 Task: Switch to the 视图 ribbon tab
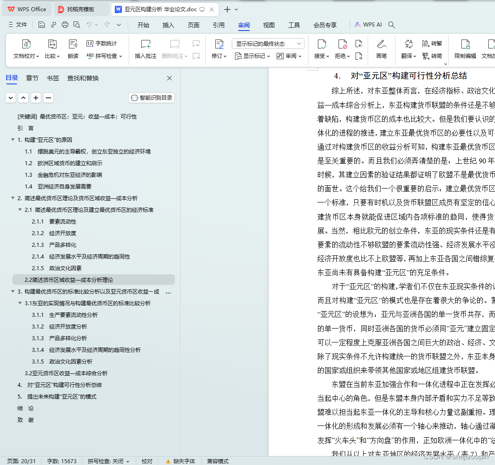click(269, 25)
